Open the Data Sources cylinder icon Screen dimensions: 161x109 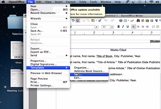point(152,21)
